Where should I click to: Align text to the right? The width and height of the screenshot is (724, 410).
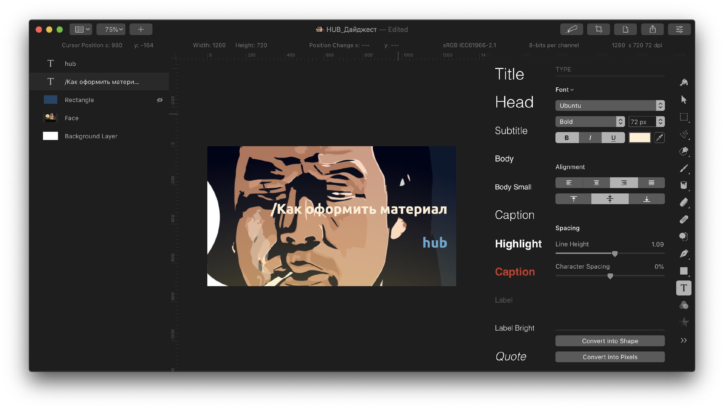pos(624,183)
